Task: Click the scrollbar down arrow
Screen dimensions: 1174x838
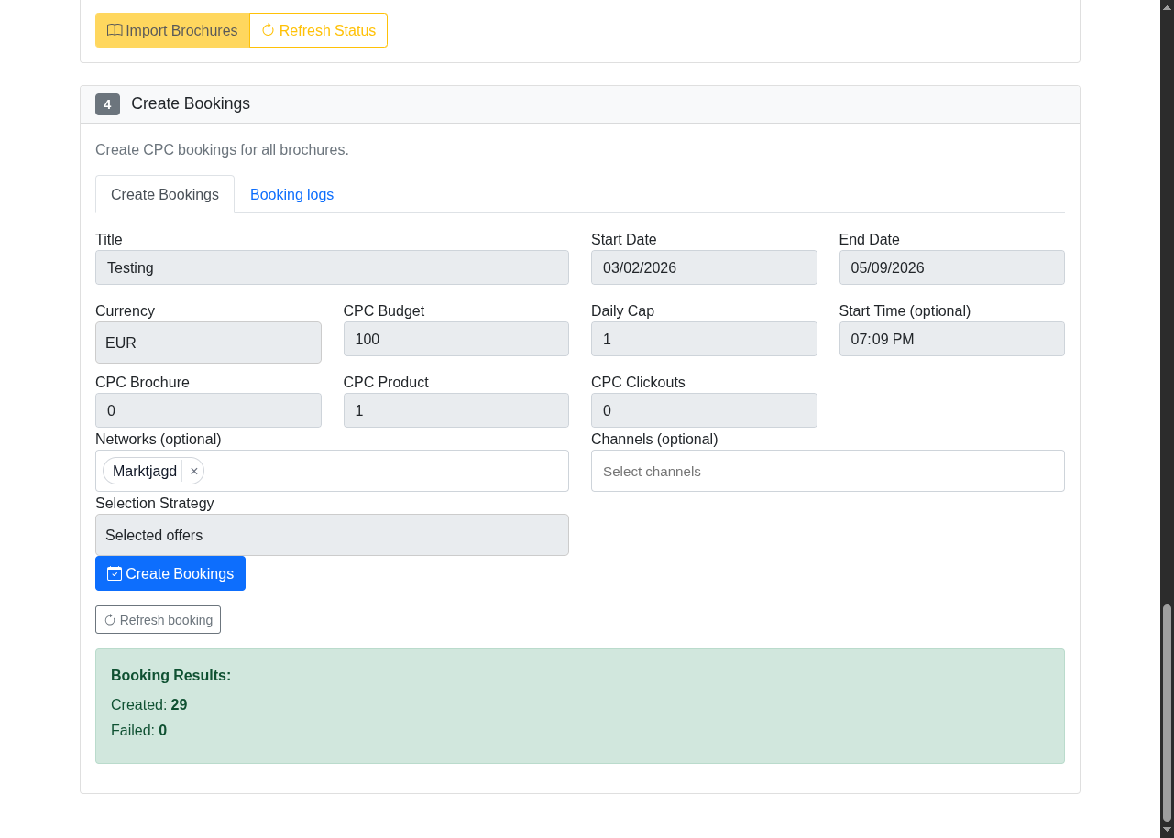Action: coord(1167,830)
